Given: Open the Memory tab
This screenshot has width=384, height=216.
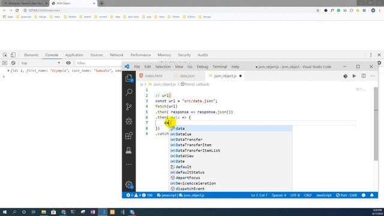Looking at the screenshot, I should point(164,55).
